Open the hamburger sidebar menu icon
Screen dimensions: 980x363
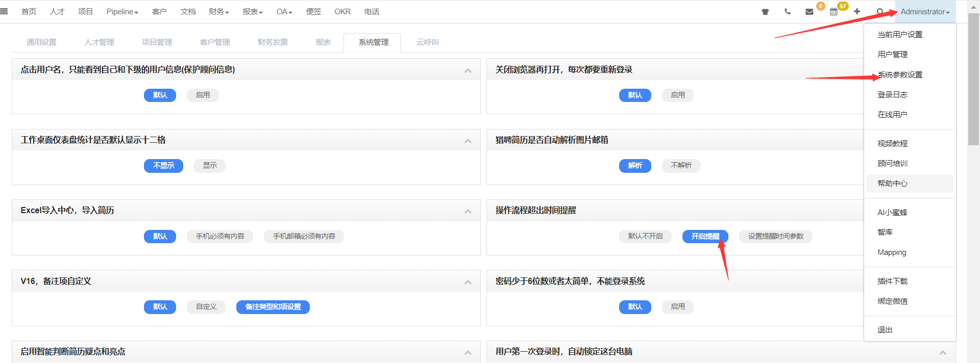point(4,11)
